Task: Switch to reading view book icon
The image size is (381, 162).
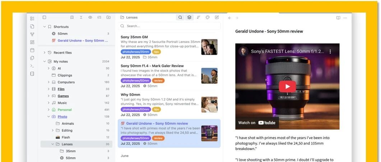Action: tap(338, 18)
